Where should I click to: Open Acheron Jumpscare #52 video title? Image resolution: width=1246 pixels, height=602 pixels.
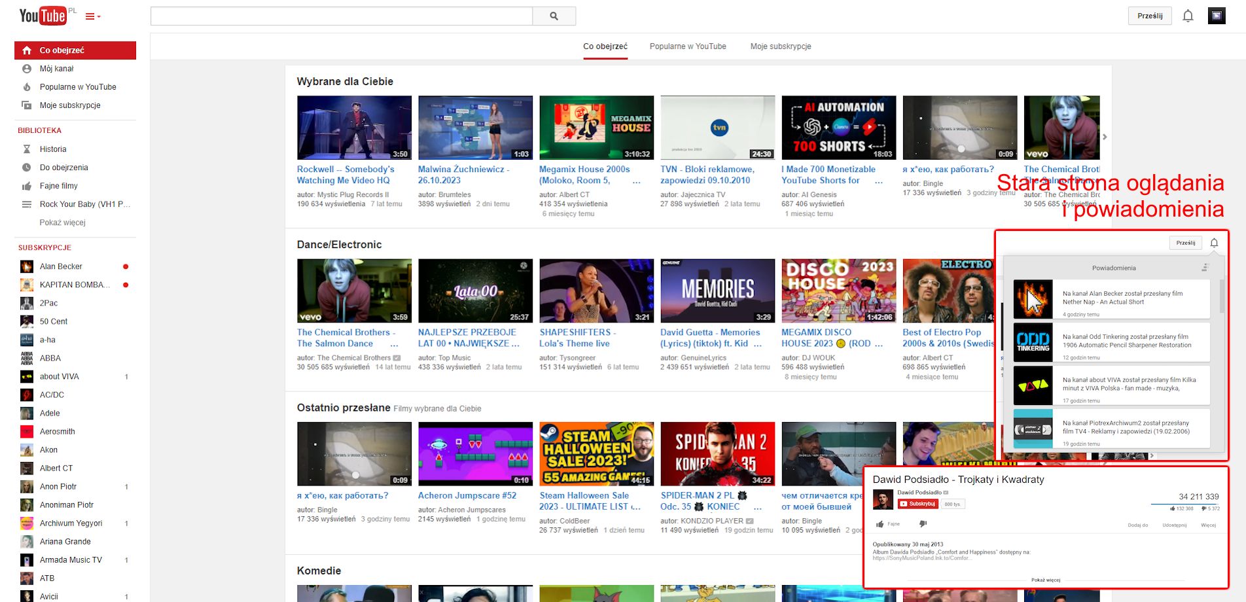pos(467,495)
